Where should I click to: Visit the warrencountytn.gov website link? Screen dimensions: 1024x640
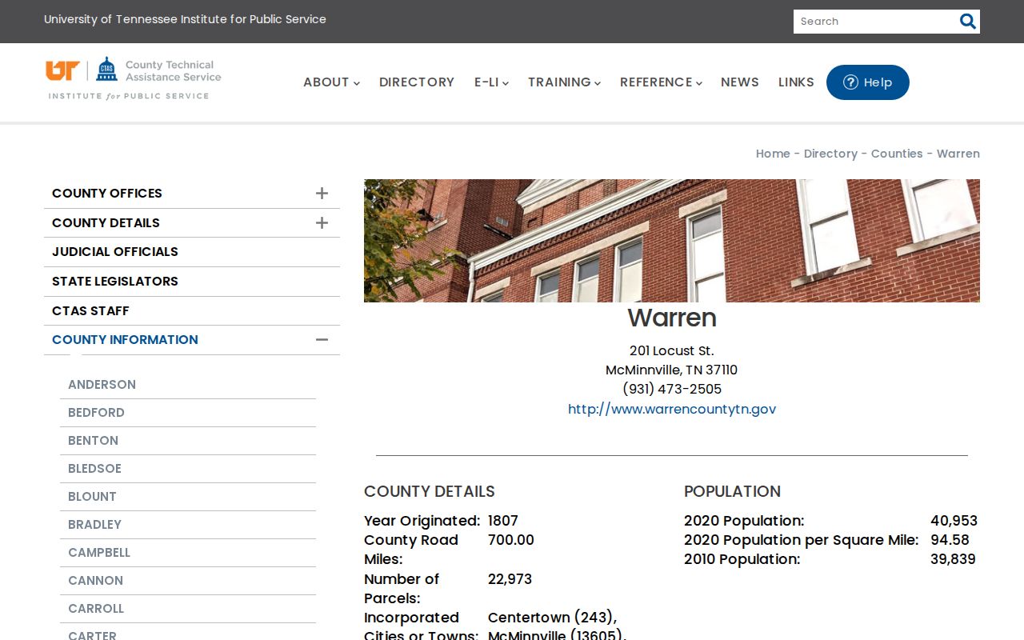(672, 410)
